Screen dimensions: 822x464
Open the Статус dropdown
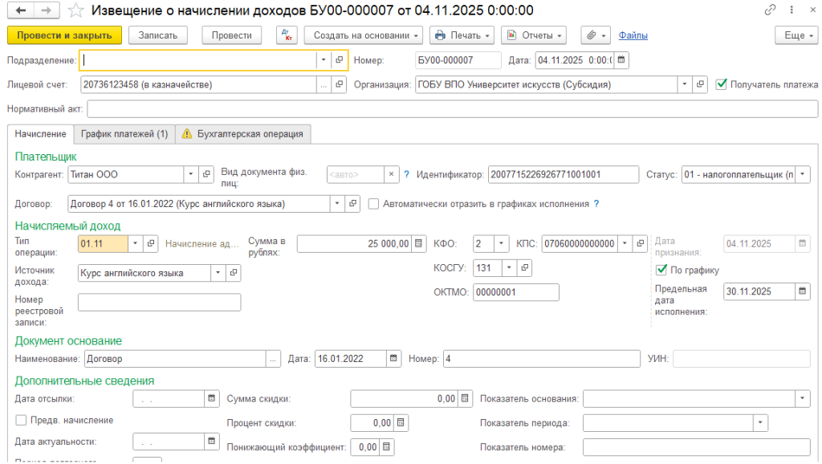[x=804, y=174]
